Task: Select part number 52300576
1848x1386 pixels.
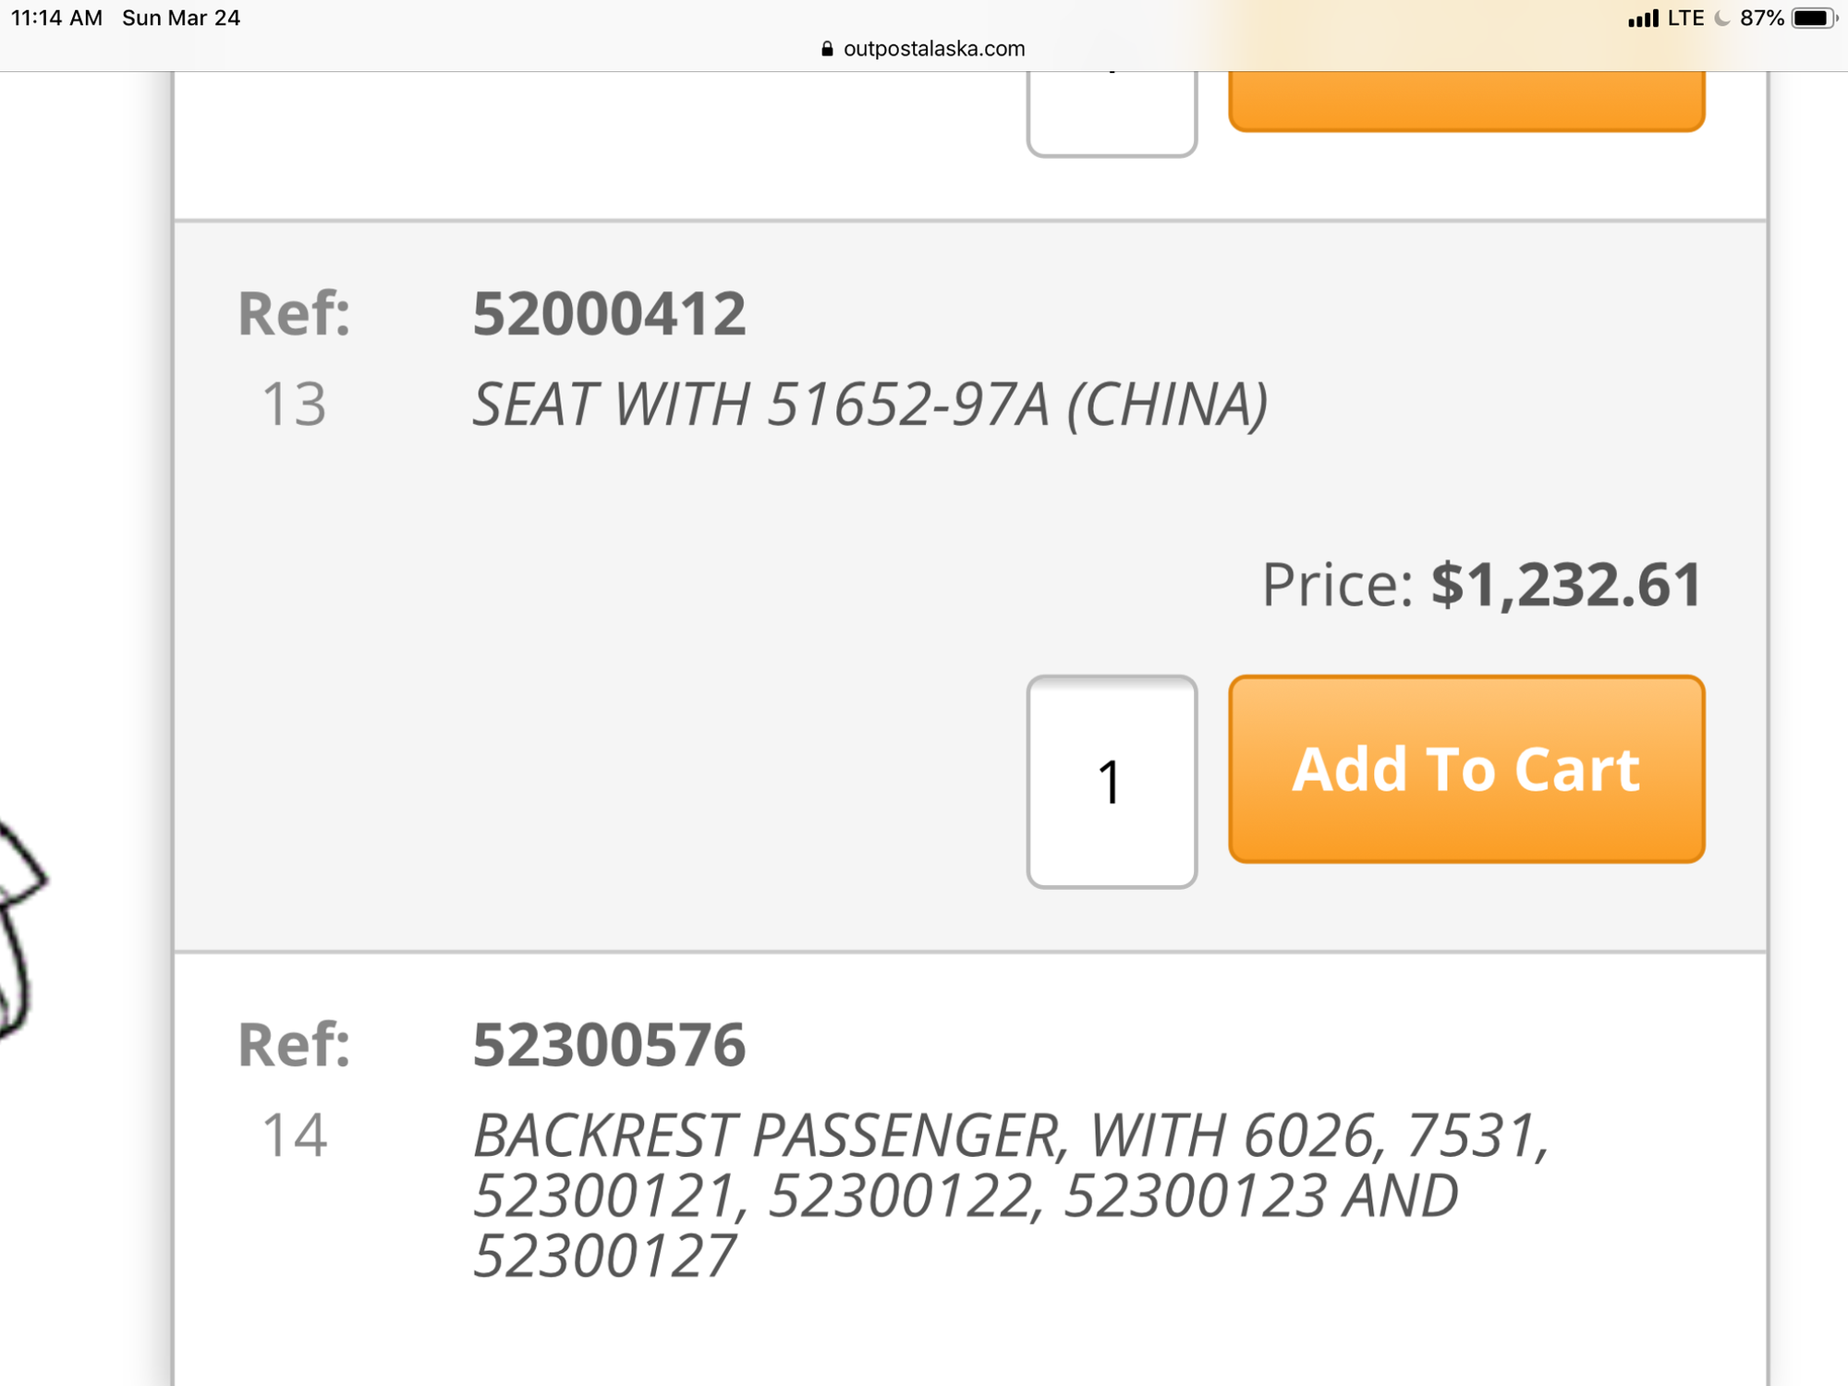Action: (x=609, y=1045)
